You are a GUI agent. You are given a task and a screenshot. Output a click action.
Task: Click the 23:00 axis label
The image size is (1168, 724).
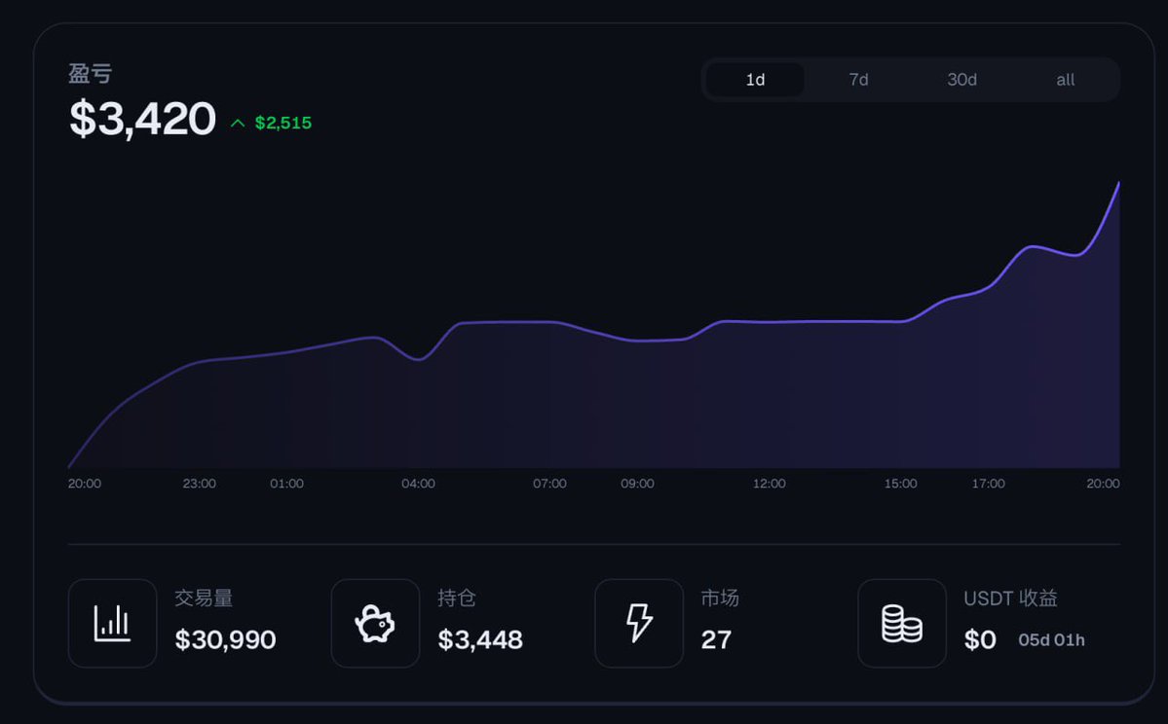(x=199, y=484)
